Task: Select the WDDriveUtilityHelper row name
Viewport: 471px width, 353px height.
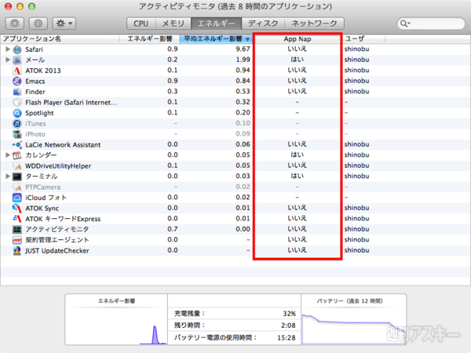Action: click(x=58, y=166)
